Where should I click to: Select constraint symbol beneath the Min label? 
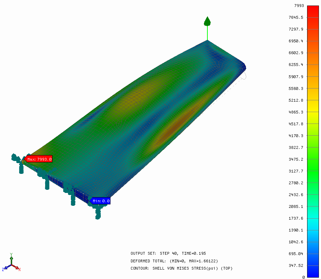click(98, 211)
